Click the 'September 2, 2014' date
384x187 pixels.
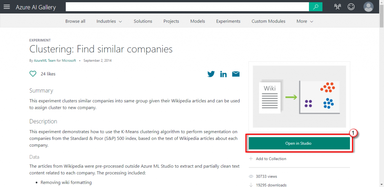97,61
